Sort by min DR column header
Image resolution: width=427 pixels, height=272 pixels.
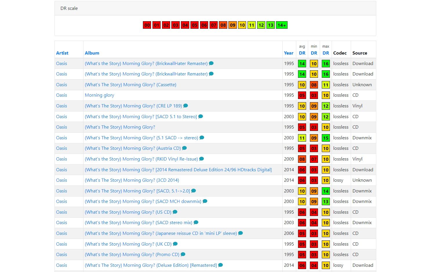pos(314,53)
